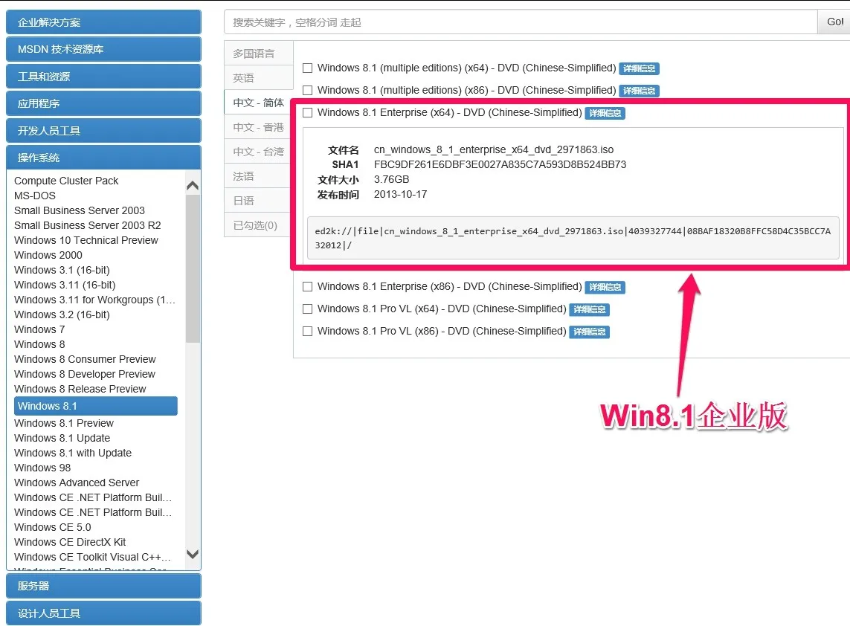Viewport: 850px width, 626px height.
Task: Select Windows 8.1 Update from the list
Action: pyautogui.click(x=62, y=438)
